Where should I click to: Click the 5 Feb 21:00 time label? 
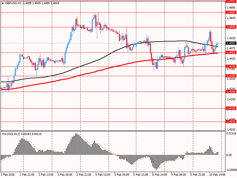click(141, 175)
